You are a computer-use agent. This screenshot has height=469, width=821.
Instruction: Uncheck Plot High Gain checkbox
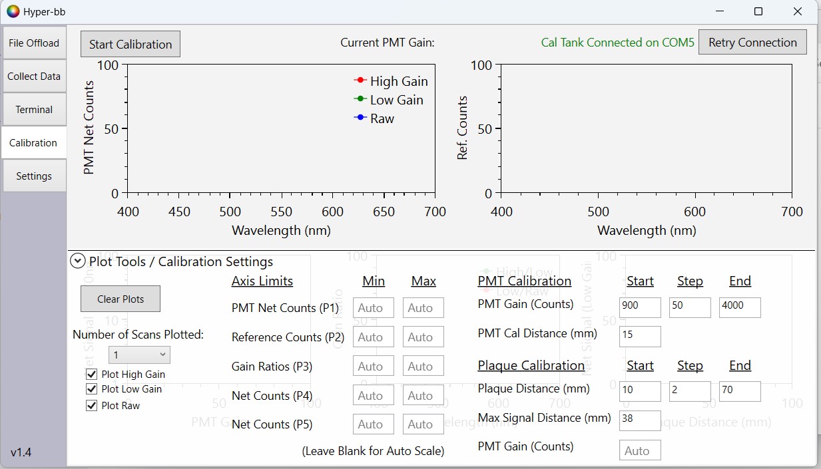pyautogui.click(x=92, y=375)
